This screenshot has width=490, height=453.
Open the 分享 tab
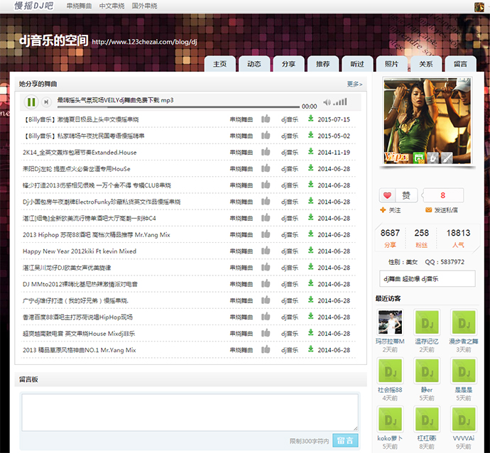point(288,64)
